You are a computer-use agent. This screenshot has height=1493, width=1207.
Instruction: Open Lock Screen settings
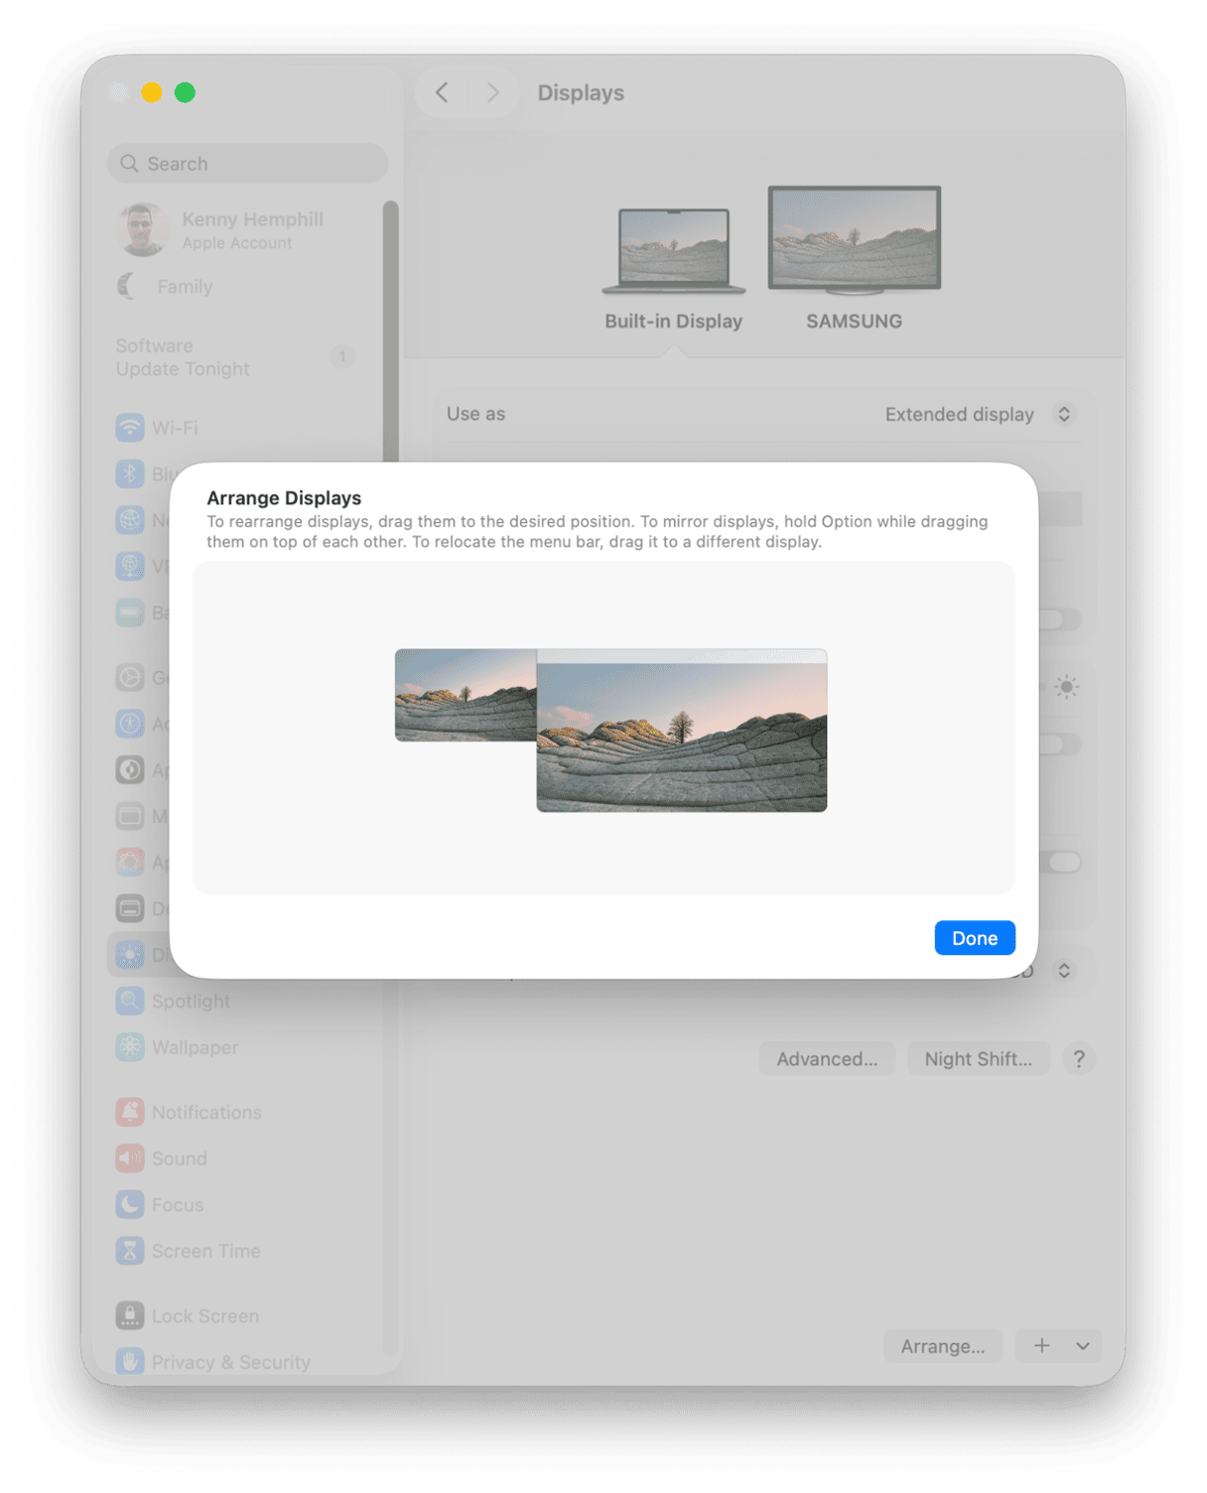coord(204,1315)
